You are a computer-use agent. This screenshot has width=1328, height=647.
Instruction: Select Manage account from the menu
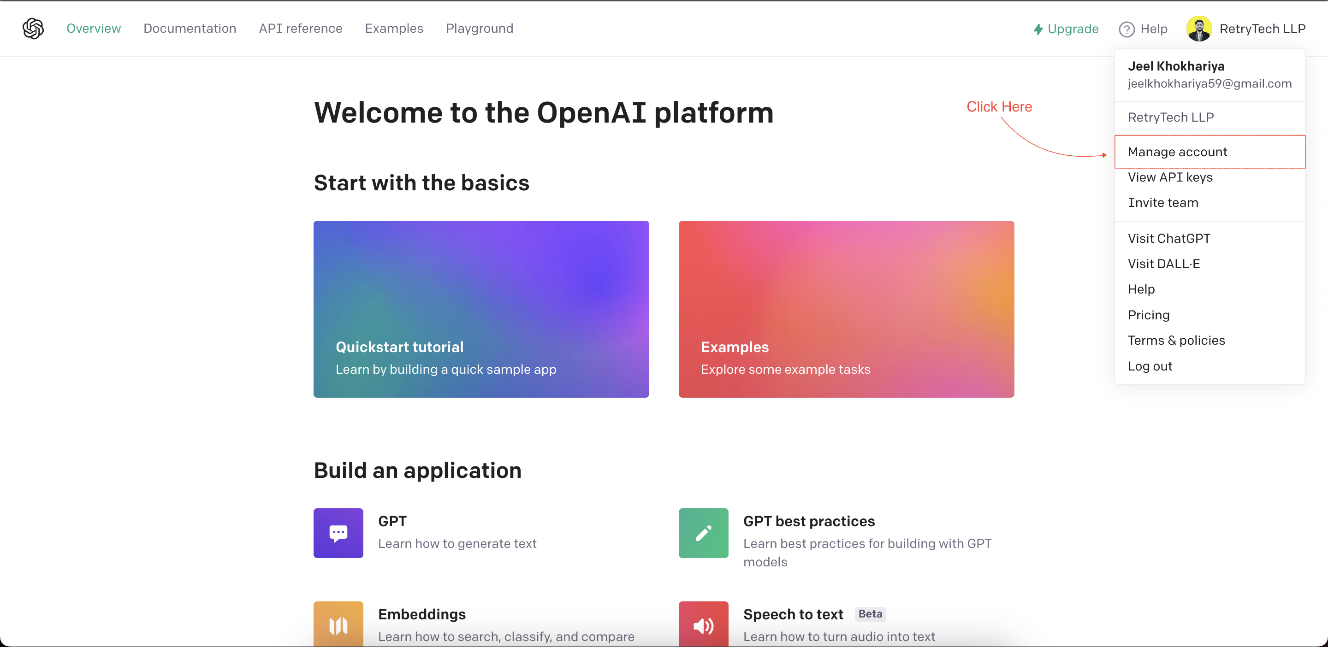click(1209, 152)
